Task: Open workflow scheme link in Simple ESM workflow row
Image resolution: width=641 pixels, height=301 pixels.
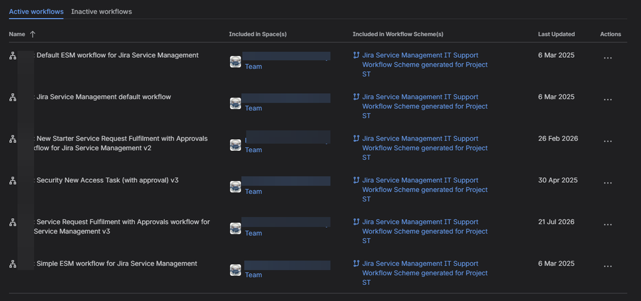Action: pyautogui.click(x=425, y=273)
